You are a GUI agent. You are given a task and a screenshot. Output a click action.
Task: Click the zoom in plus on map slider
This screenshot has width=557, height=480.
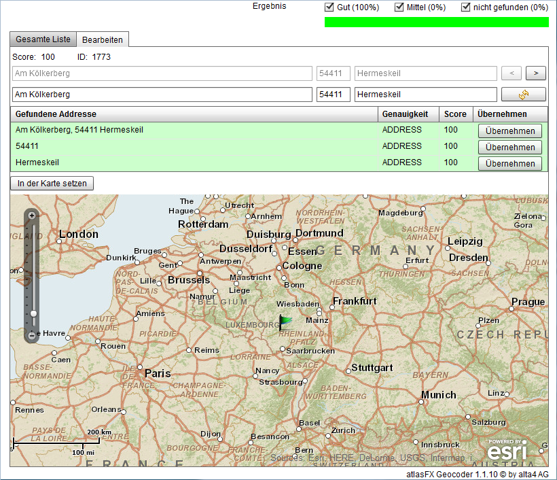32,216
